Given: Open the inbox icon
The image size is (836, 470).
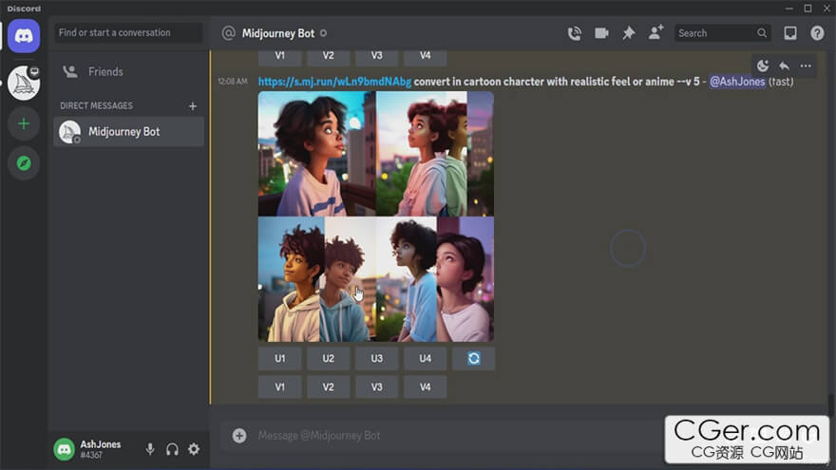Looking at the screenshot, I should pos(790,33).
